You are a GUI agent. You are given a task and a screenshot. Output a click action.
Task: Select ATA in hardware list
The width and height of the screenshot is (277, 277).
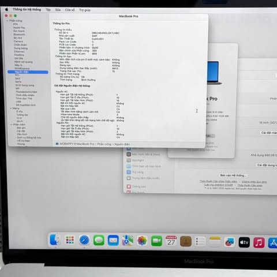pyautogui.click(x=16, y=24)
